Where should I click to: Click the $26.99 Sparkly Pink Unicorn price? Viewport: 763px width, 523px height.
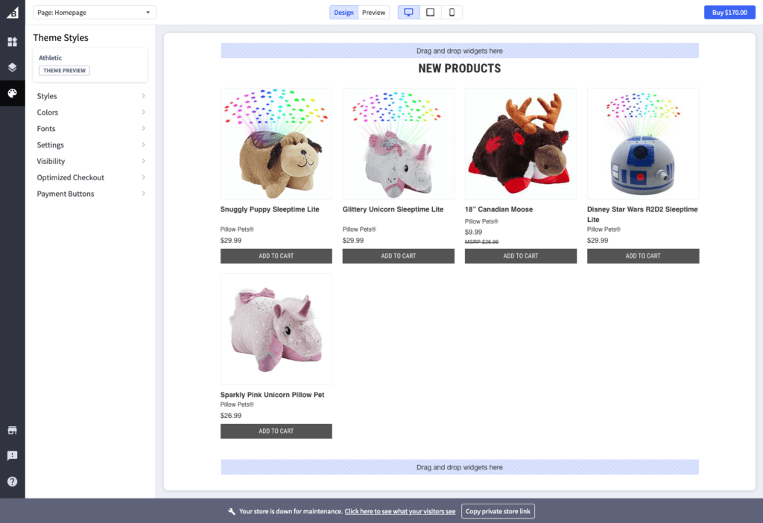[x=231, y=416]
